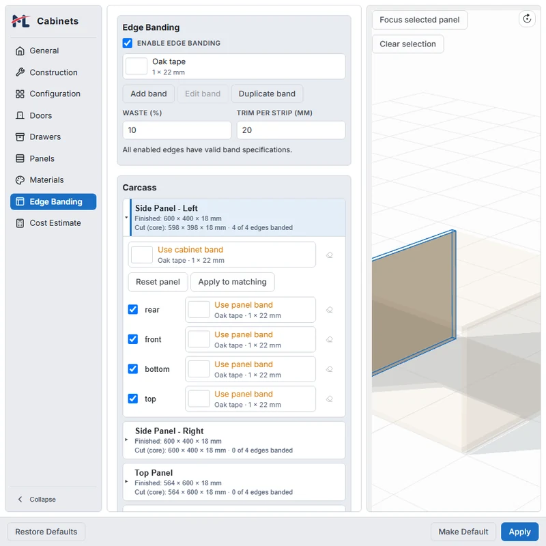Uncheck the rear edge checkbox
The height and width of the screenshot is (546, 546).
(132, 310)
